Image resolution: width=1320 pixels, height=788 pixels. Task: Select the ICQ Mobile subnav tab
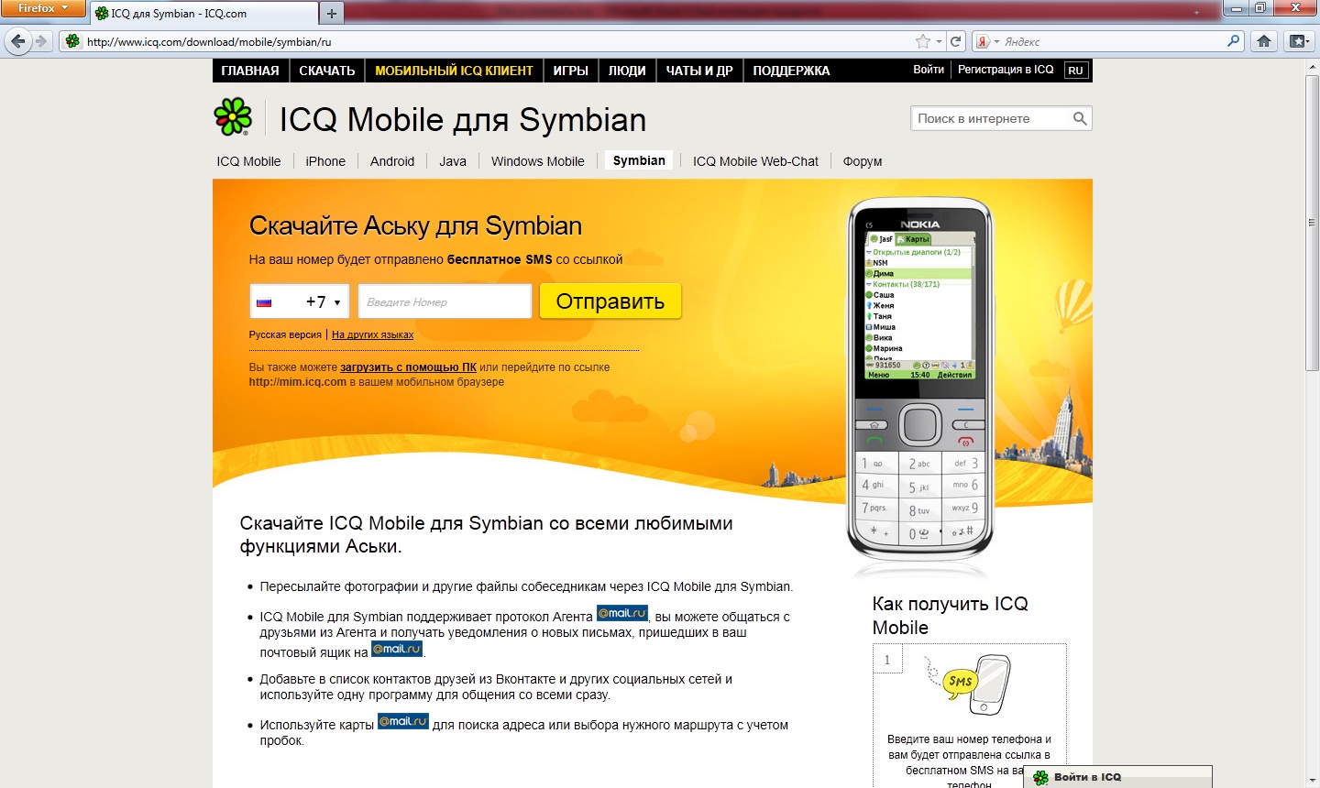pos(248,161)
